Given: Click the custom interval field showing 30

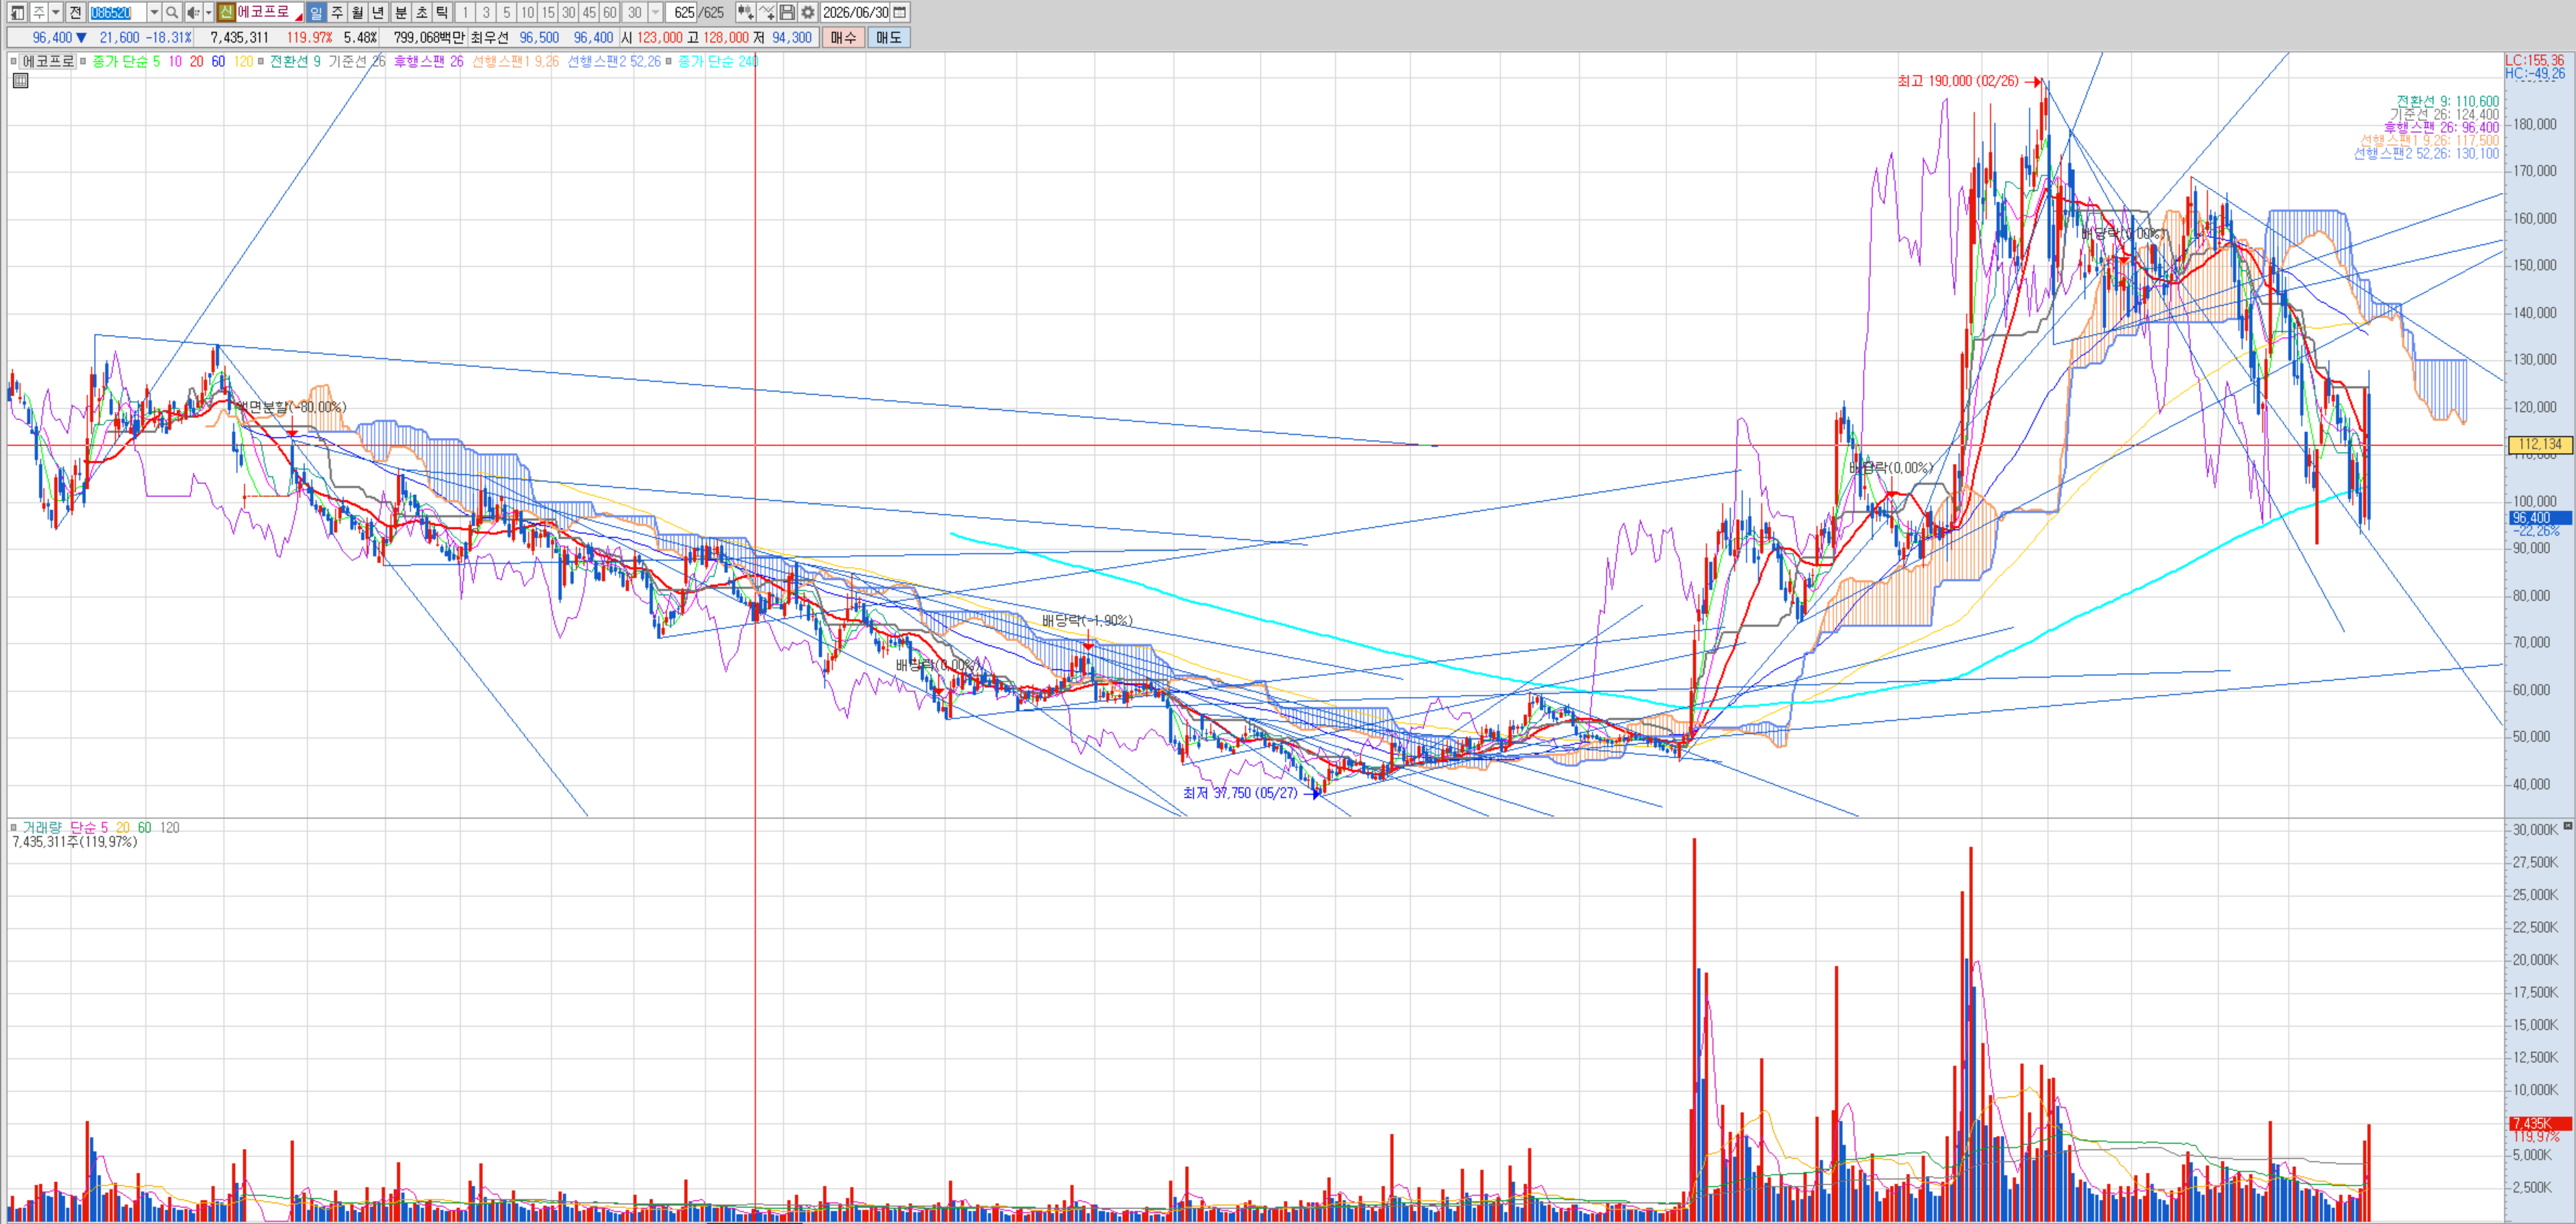Looking at the screenshot, I should coord(635,13).
